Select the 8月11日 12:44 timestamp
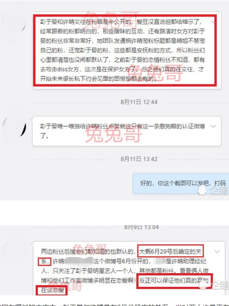This screenshot has height=306, width=229. [x=139, y=102]
